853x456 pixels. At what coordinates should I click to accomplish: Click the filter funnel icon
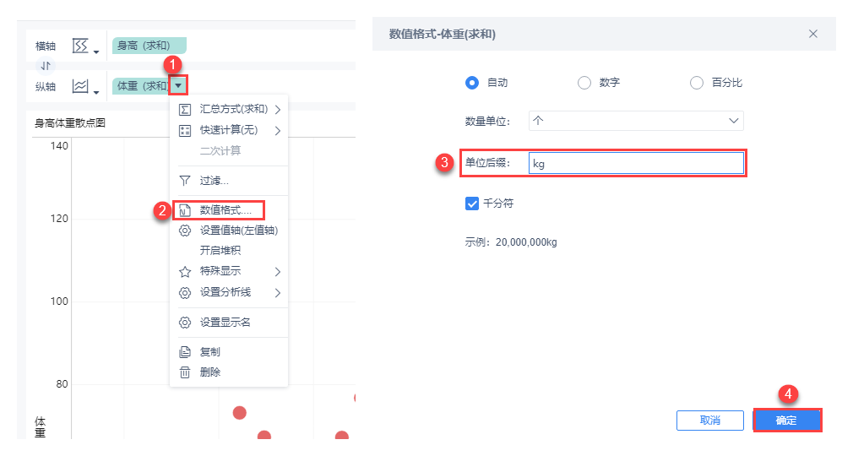[185, 181]
